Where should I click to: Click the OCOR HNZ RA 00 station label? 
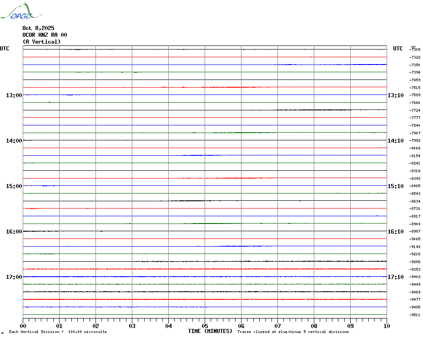(x=45, y=35)
